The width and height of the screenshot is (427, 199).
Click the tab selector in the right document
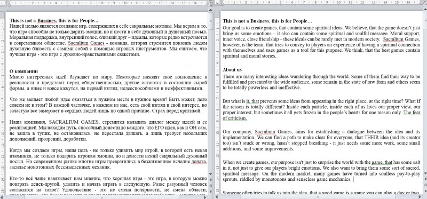click(218, 3)
